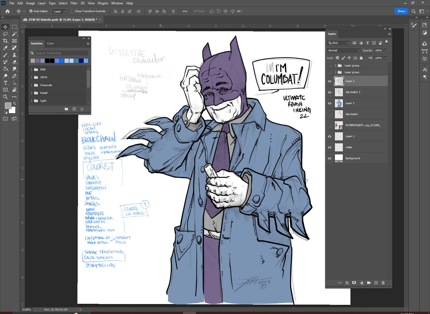Open the Plugins menu
Viewport: 430px width, 314px height.
[103, 3]
